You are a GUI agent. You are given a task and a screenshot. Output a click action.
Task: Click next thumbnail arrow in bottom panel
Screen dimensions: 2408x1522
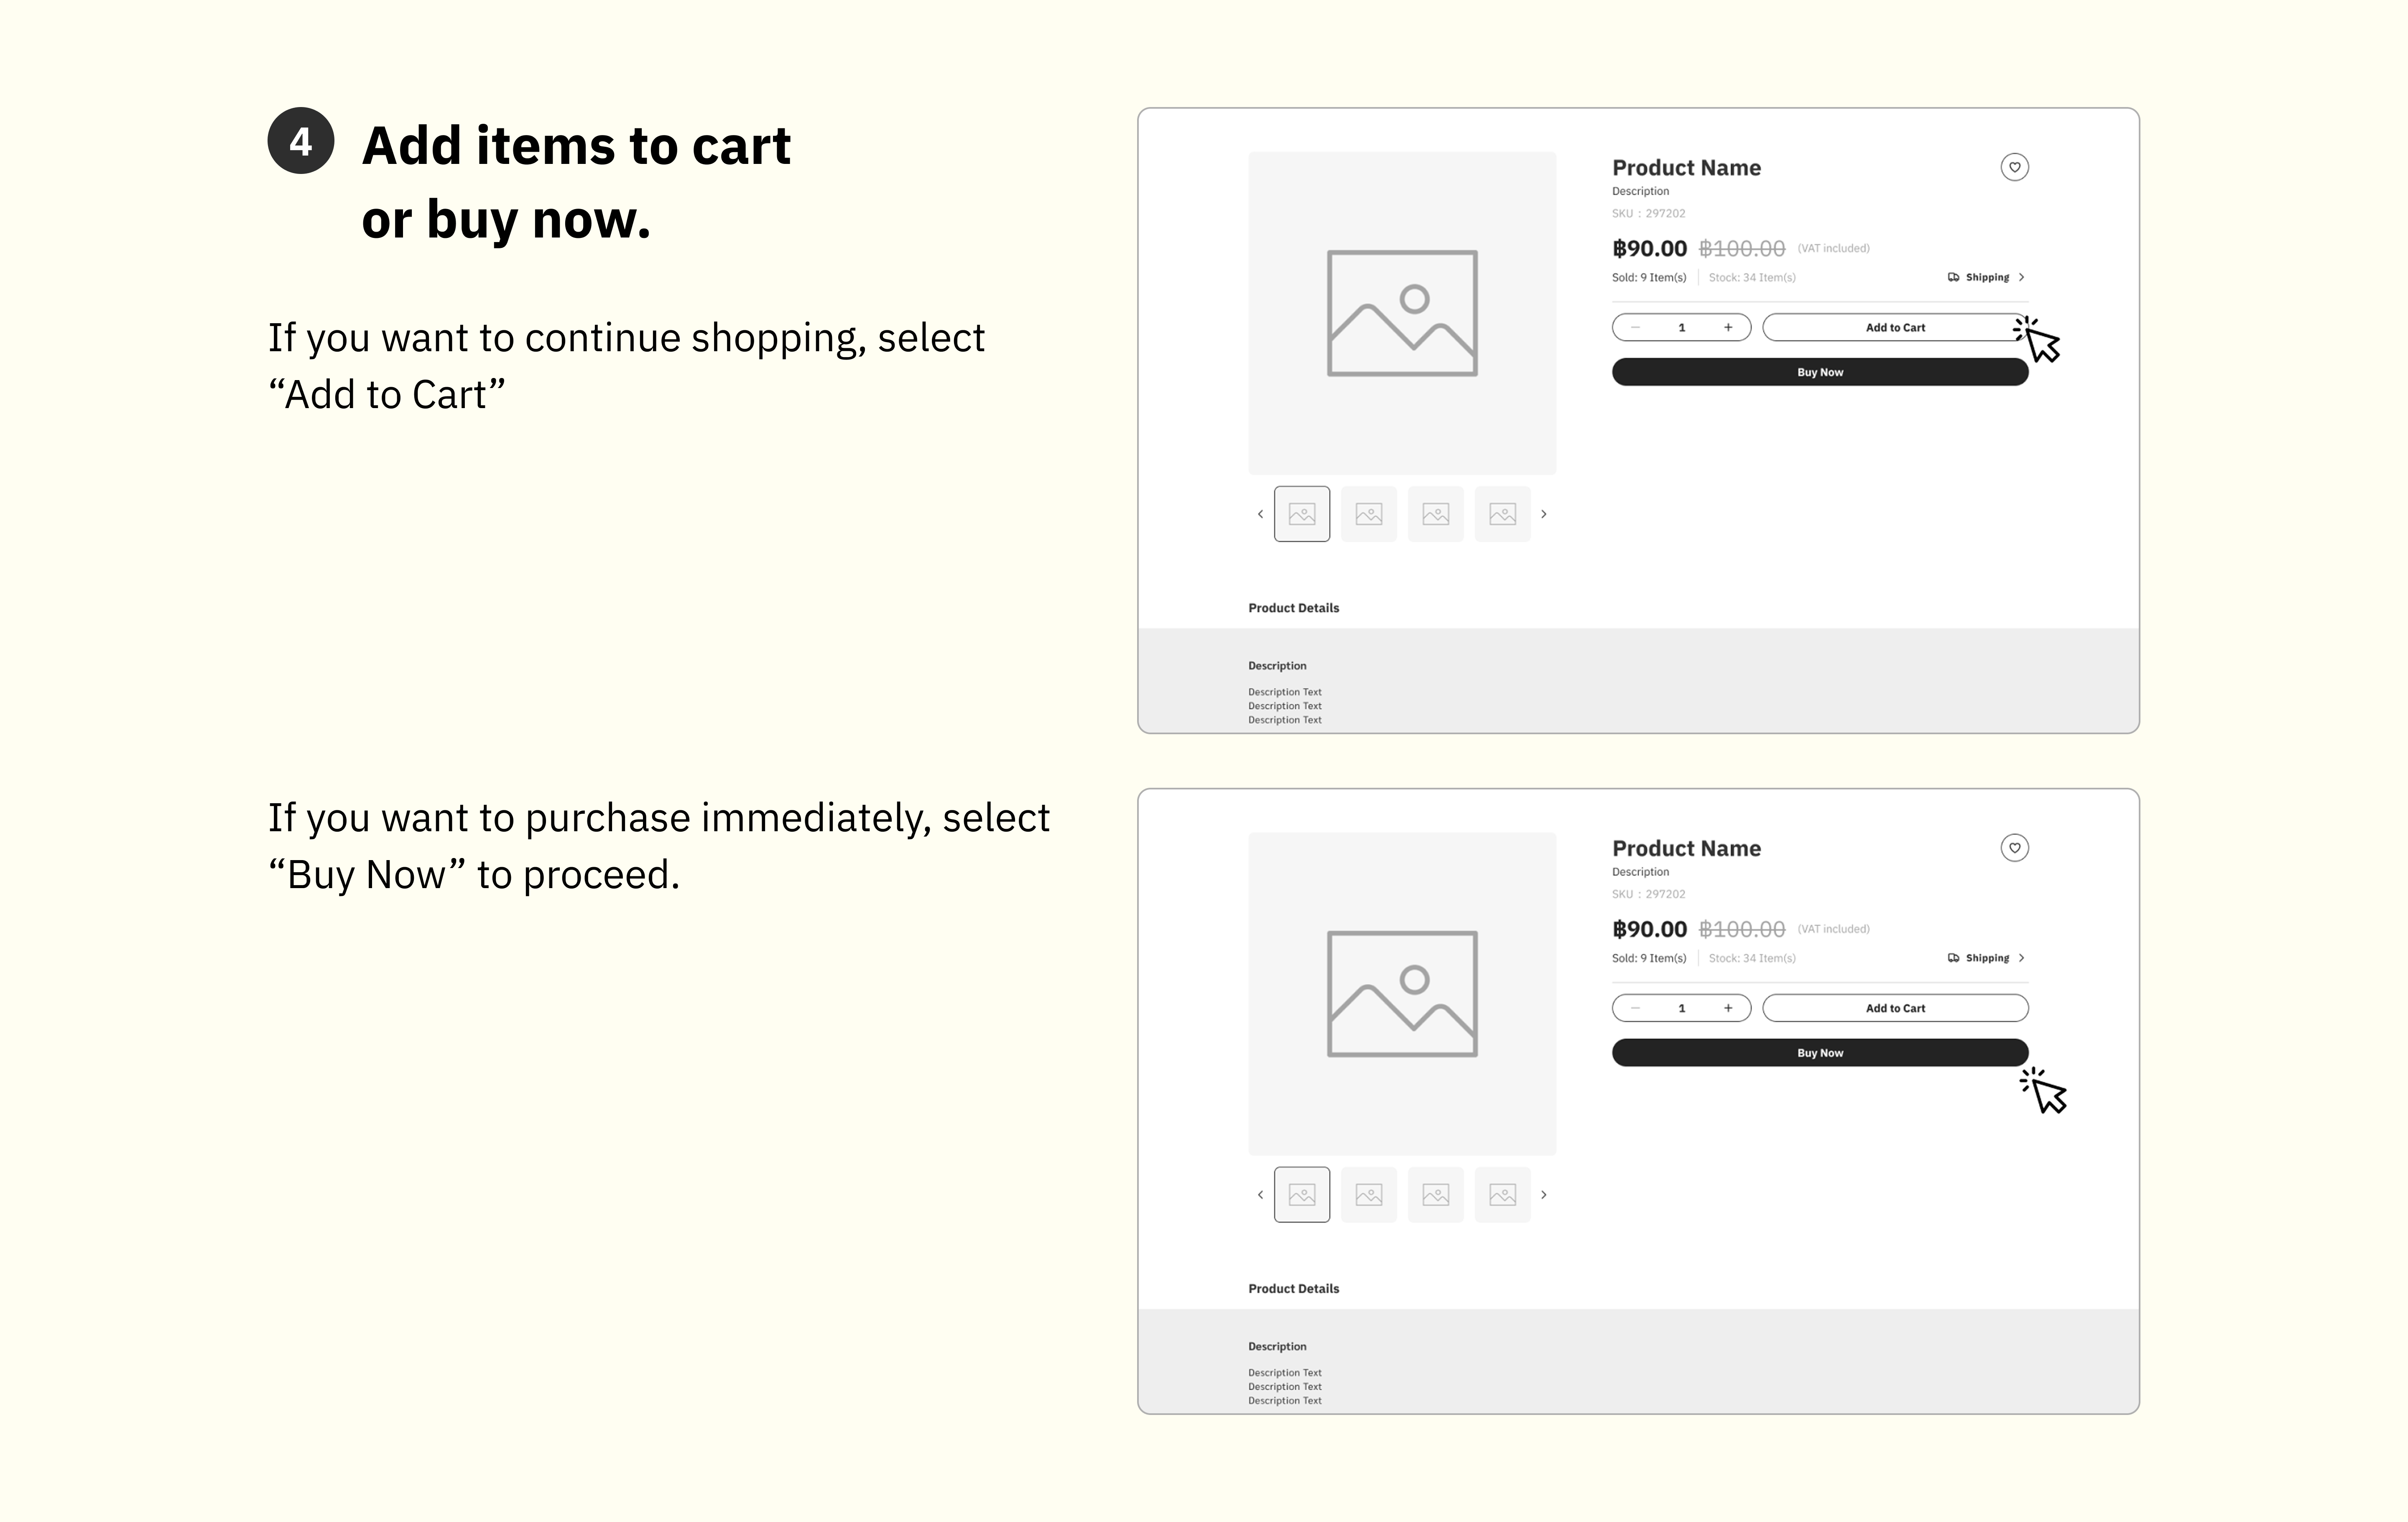pos(1544,1195)
